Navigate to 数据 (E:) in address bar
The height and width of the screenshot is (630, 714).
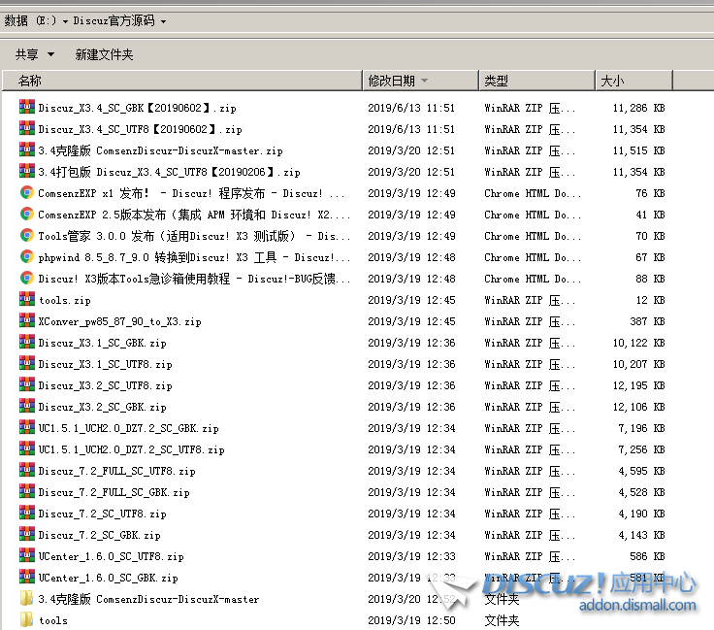(x=30, y=21)
